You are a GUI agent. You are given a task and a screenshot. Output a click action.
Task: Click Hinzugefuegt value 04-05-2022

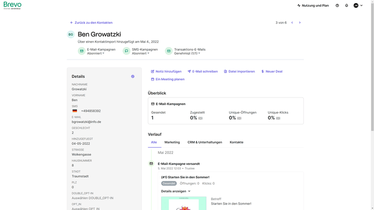coord(81,144)
